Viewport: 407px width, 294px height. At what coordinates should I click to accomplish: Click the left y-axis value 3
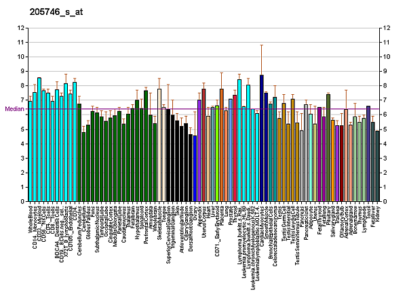(24, 159)
